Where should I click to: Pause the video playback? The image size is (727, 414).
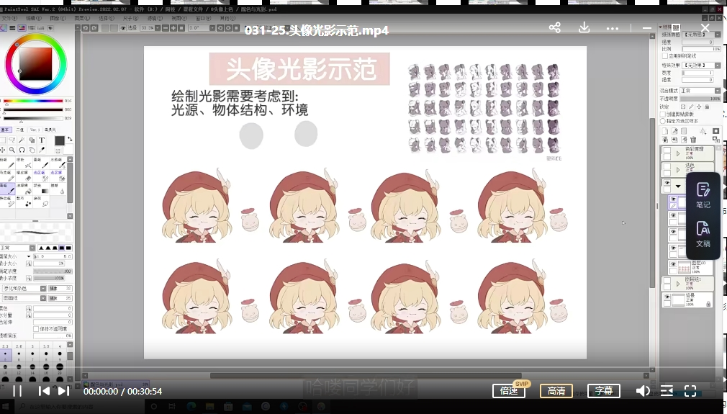tap(18, 391)
